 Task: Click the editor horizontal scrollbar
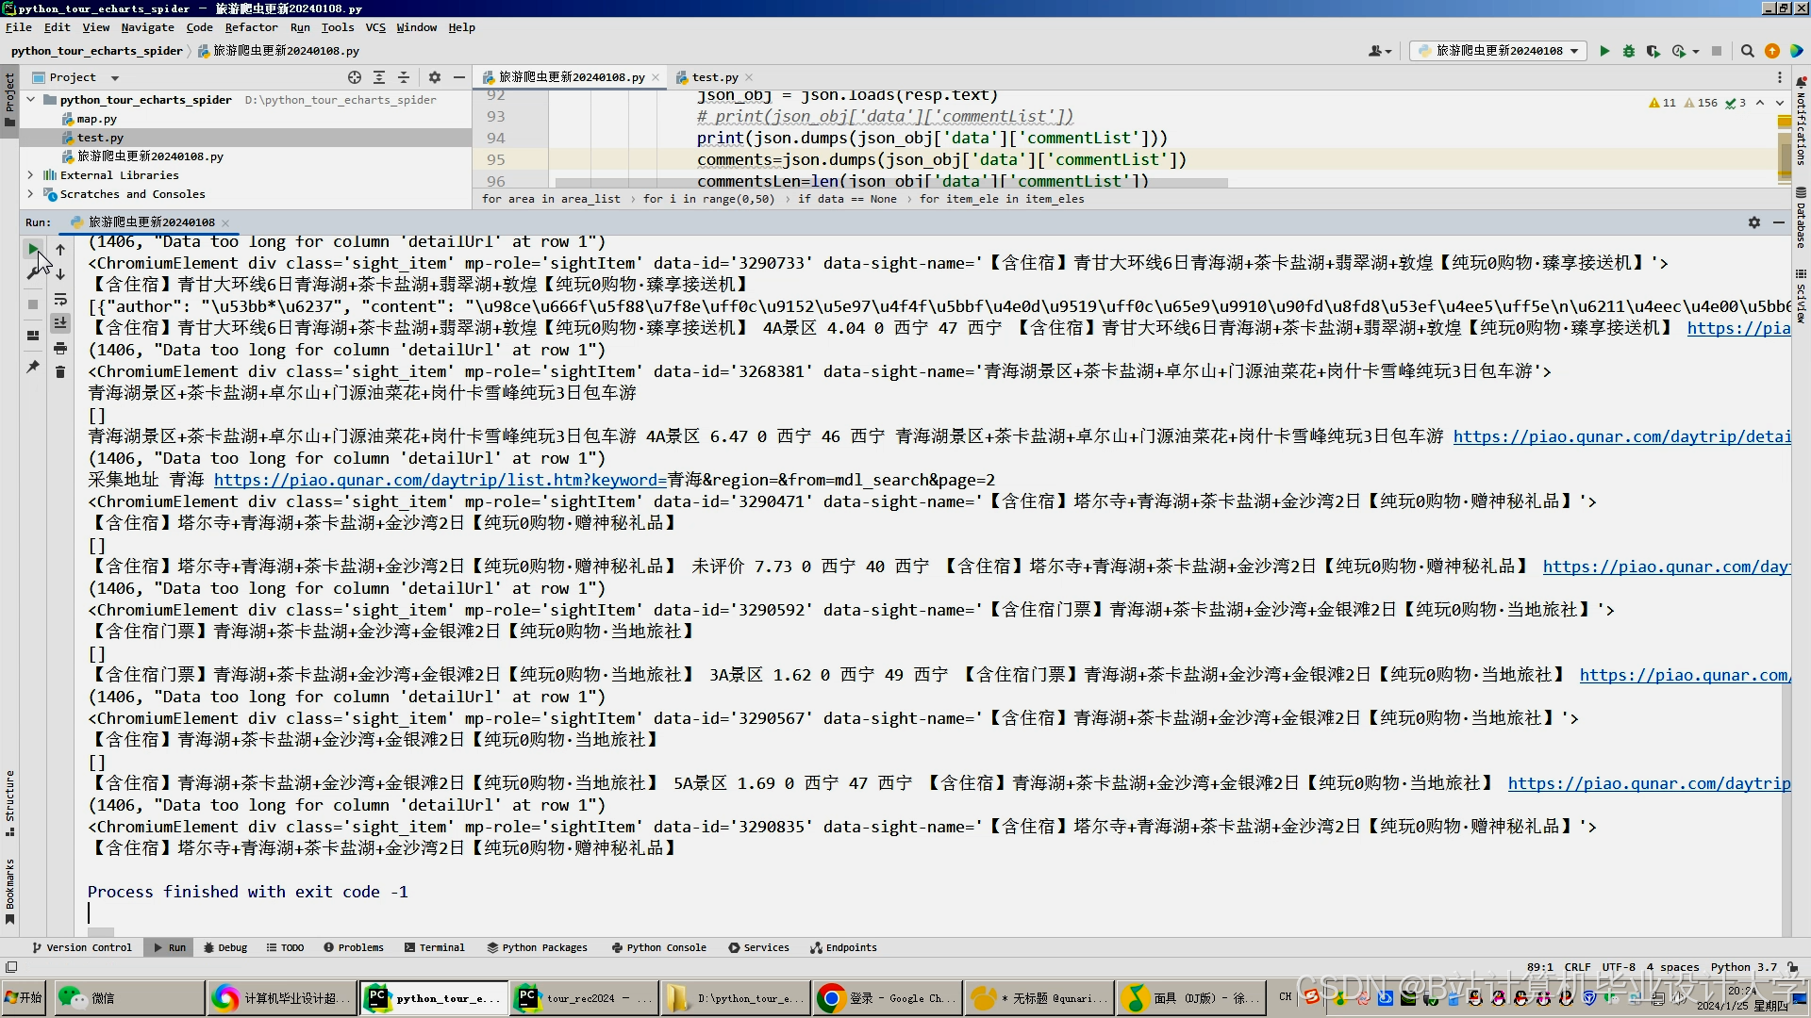pyautogui.click(x=890, y=183)
